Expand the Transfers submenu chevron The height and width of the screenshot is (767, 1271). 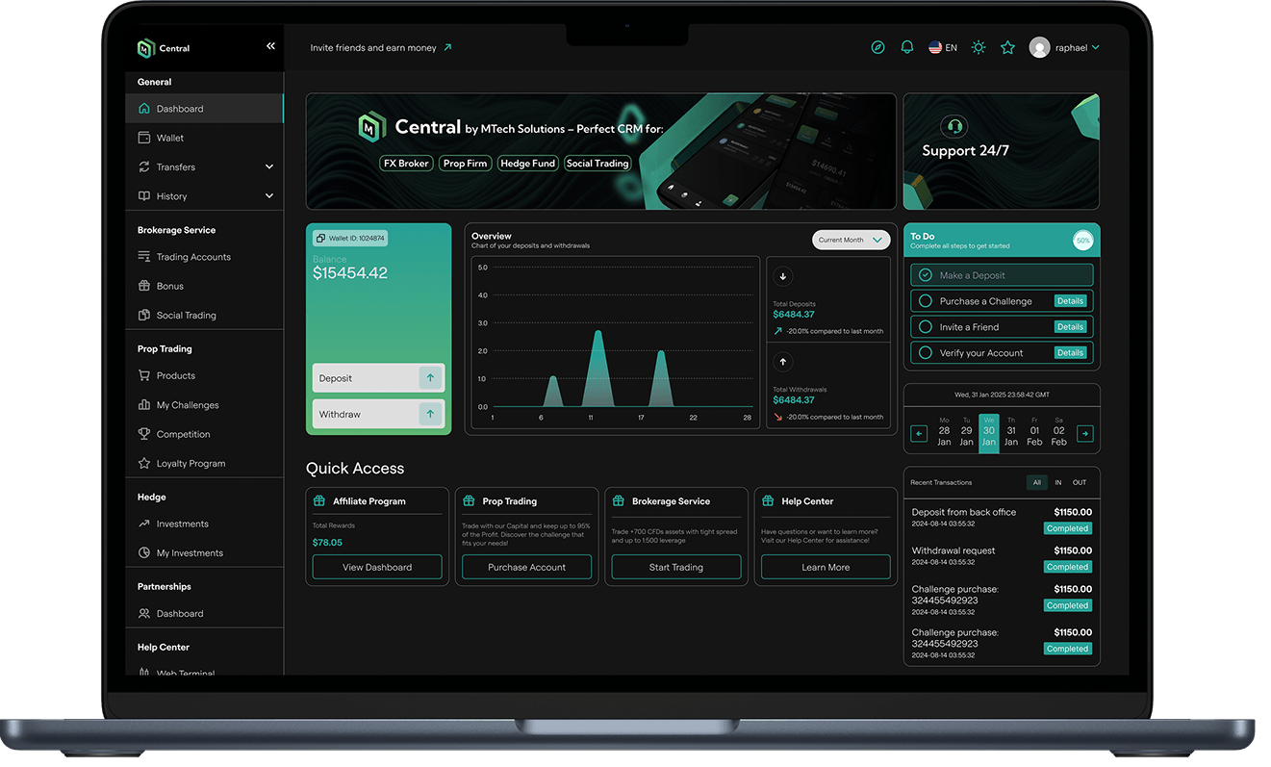click(x=269, y=166)
